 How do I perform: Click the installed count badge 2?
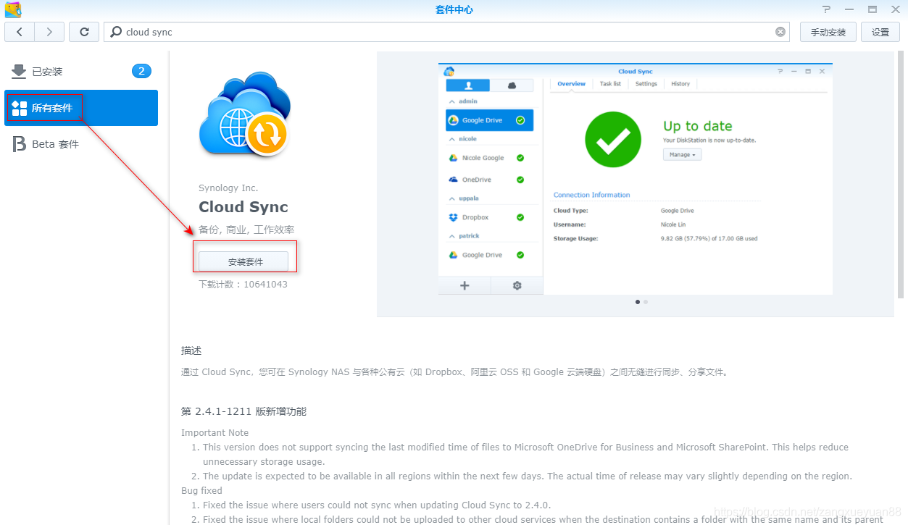tap(141, 71)
